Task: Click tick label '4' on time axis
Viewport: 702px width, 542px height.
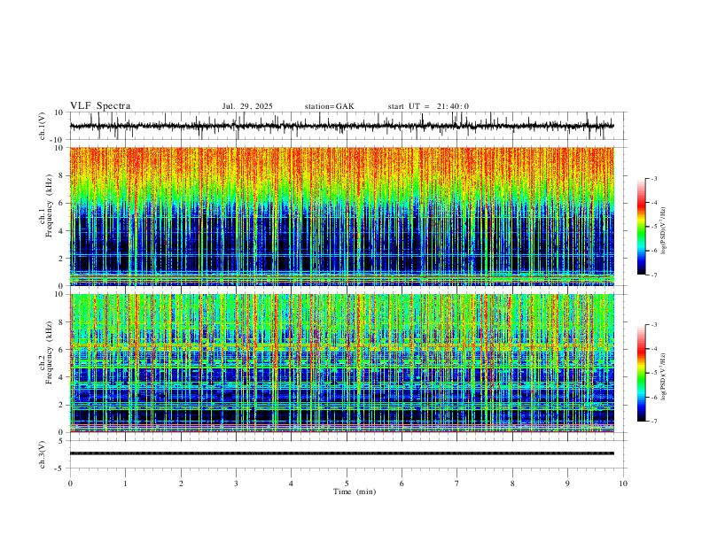Action: point(291,484)
